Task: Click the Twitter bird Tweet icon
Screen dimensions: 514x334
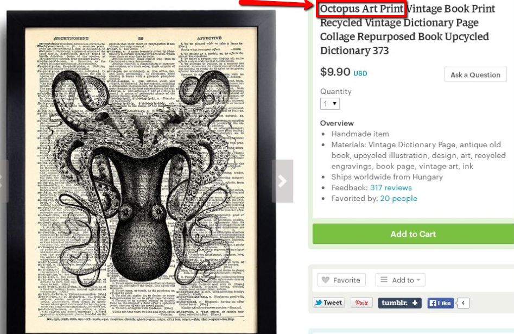Action: click(x=319, y=303)
